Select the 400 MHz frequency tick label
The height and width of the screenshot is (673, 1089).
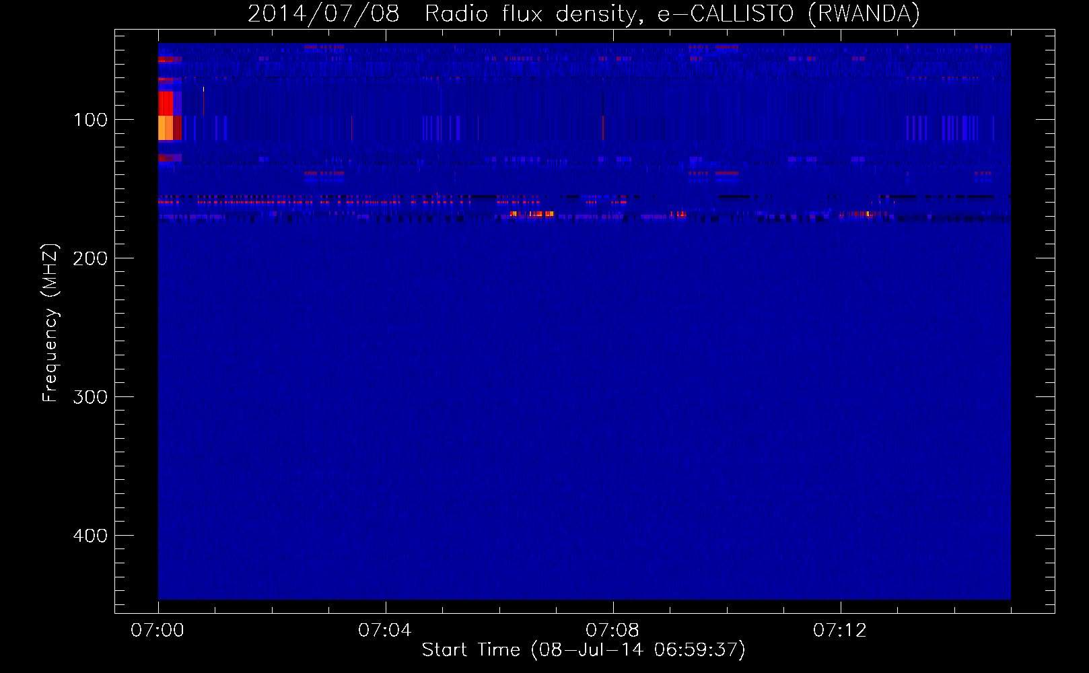90,536
